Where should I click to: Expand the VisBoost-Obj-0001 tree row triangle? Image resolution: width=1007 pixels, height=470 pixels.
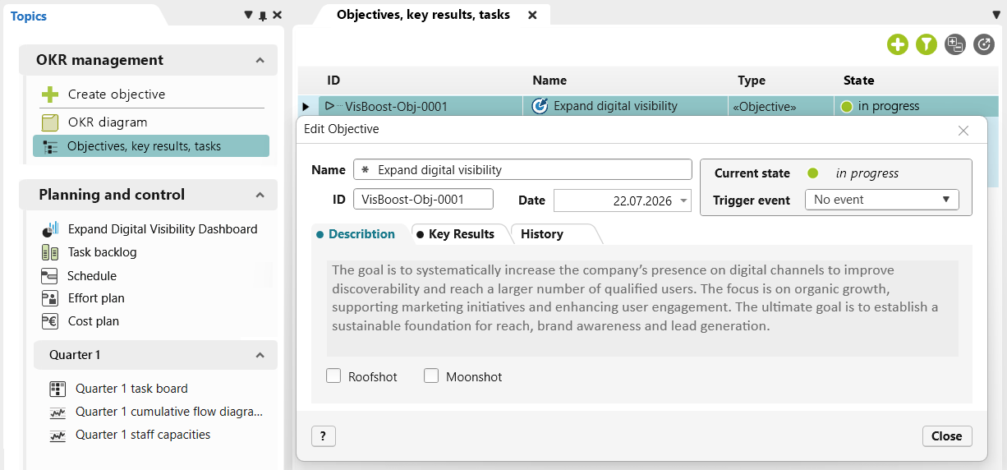click(329, 106)
